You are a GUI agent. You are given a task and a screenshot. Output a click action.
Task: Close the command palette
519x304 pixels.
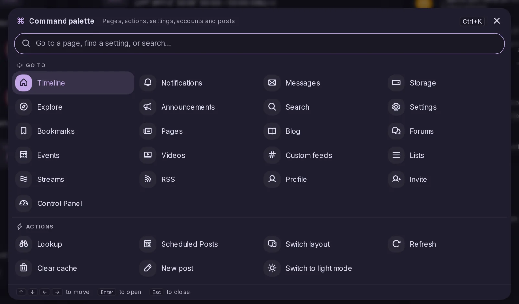(497, 21)
